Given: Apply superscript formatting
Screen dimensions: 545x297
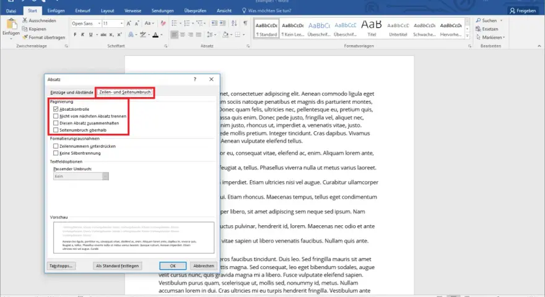Looking at the screenshot, I should 119,35.
